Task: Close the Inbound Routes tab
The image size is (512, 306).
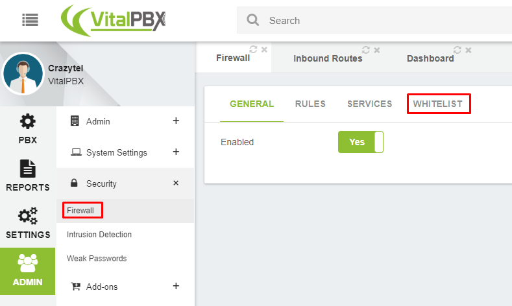Action: 377,50
